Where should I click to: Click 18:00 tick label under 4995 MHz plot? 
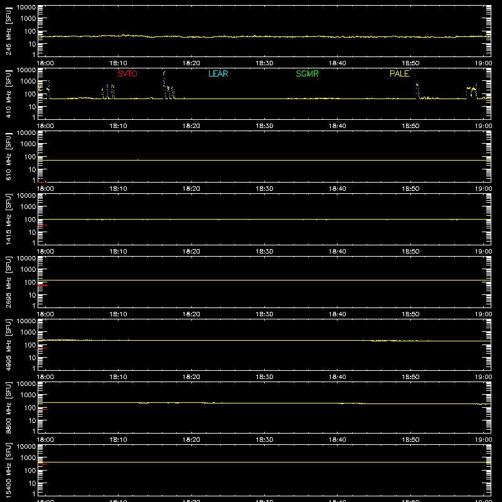pos(45,377)
